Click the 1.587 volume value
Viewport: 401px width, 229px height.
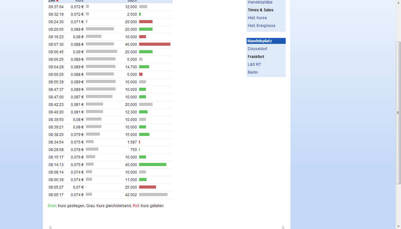click(x=132, y=142)
